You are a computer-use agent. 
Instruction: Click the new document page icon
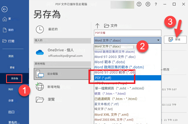pyautogui.click(x=5, y=30)
